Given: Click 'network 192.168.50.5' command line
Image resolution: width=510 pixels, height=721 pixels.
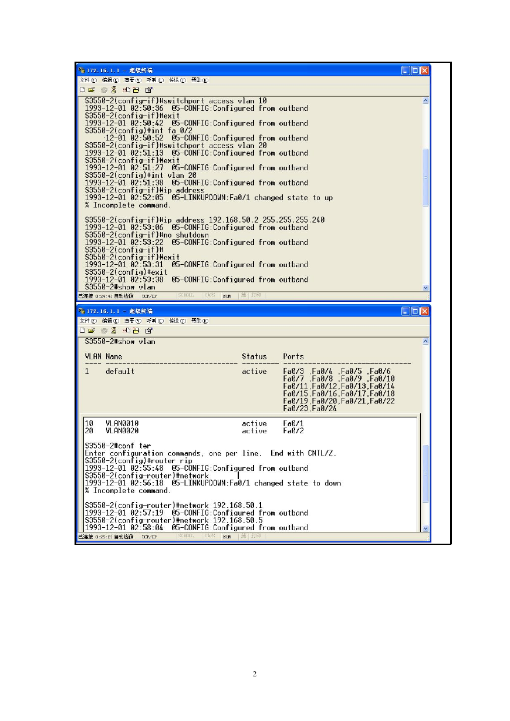Looking at the screenshot, I should click(173, 520).
